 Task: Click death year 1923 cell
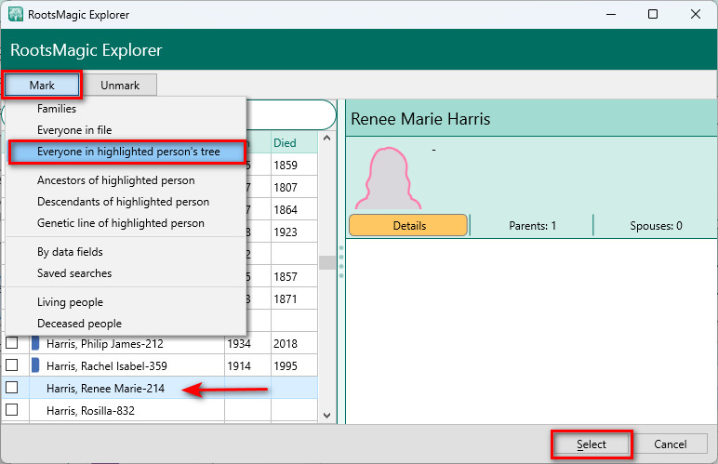294,232
